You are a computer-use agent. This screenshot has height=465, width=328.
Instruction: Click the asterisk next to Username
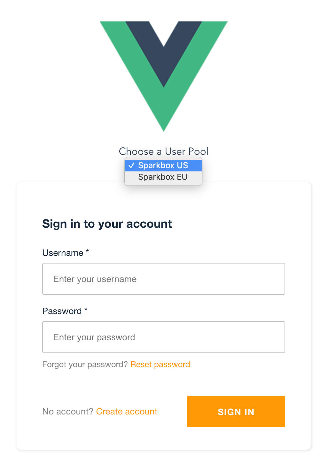[88, 252]
